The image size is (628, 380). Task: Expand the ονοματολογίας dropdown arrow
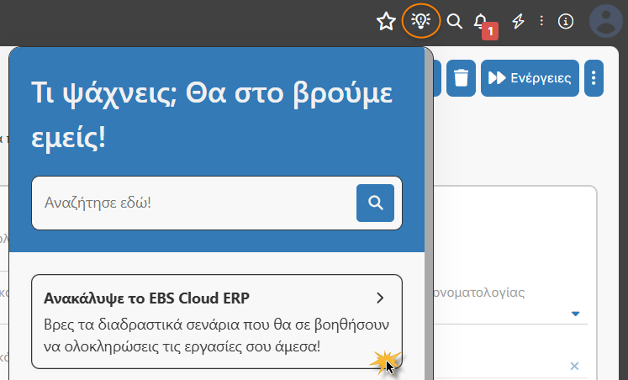click(x=576, y=314)
